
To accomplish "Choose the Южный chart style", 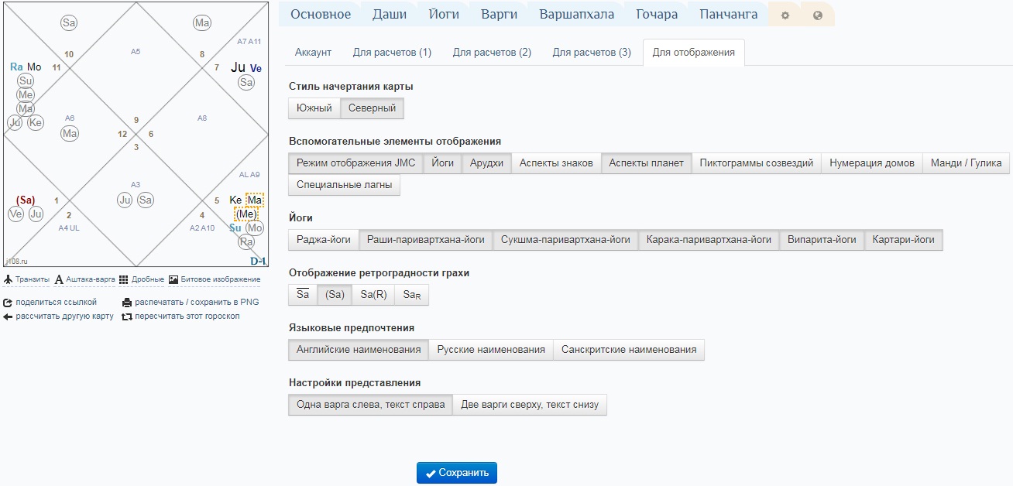I will point(314,108).
